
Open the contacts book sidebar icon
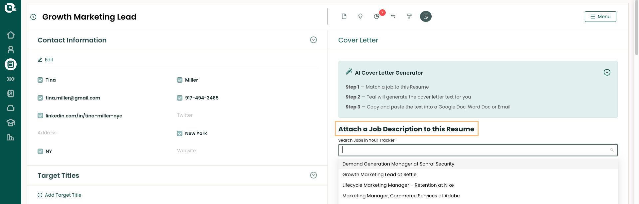pos(11,94)
